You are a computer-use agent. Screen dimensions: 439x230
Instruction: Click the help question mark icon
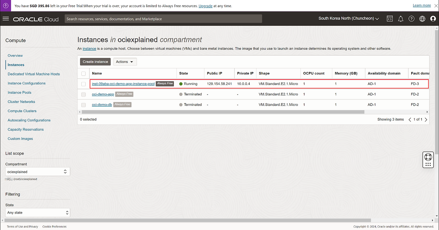(412, 19)
